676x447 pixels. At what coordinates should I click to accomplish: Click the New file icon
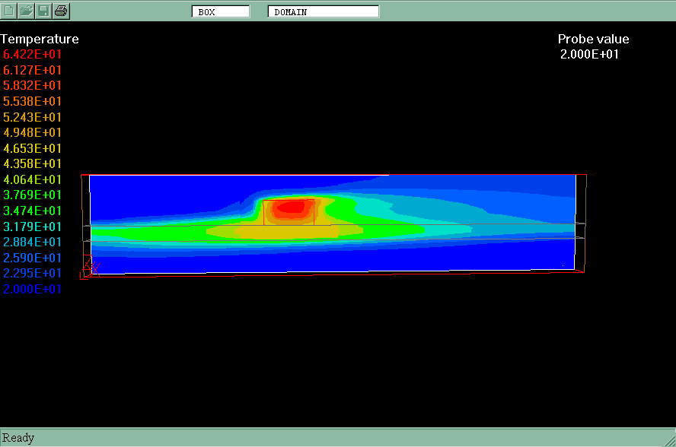tap(9, 11)
